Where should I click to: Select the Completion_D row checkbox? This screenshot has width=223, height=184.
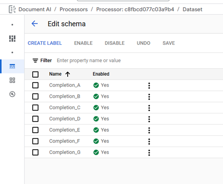[x=36, y=119]
